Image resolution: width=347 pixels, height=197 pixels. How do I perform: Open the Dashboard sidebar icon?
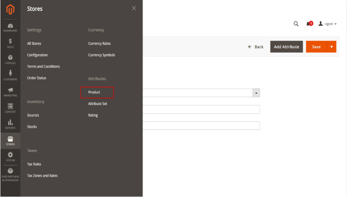tap(10, 28)
